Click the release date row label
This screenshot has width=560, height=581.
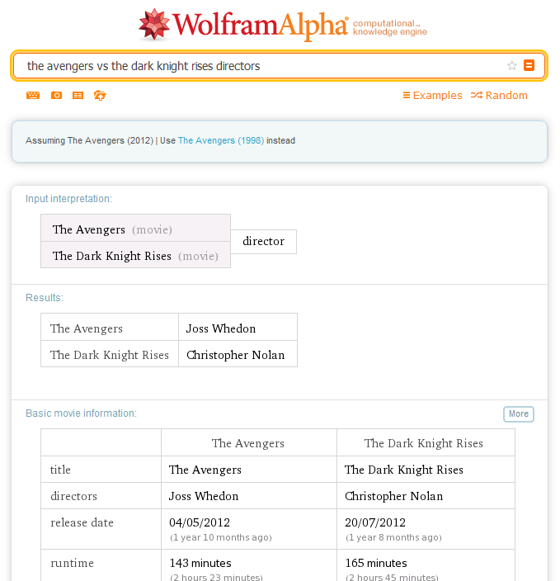(82, 522)
